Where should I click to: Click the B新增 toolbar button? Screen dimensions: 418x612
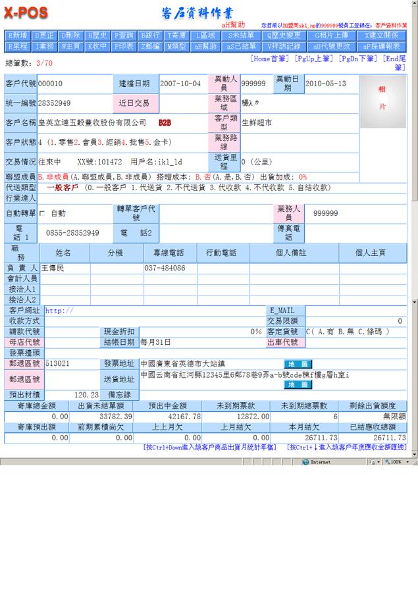[x=17, y=36]
